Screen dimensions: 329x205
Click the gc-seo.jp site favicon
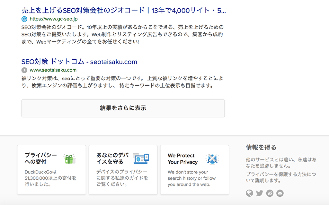click(24, 19)
